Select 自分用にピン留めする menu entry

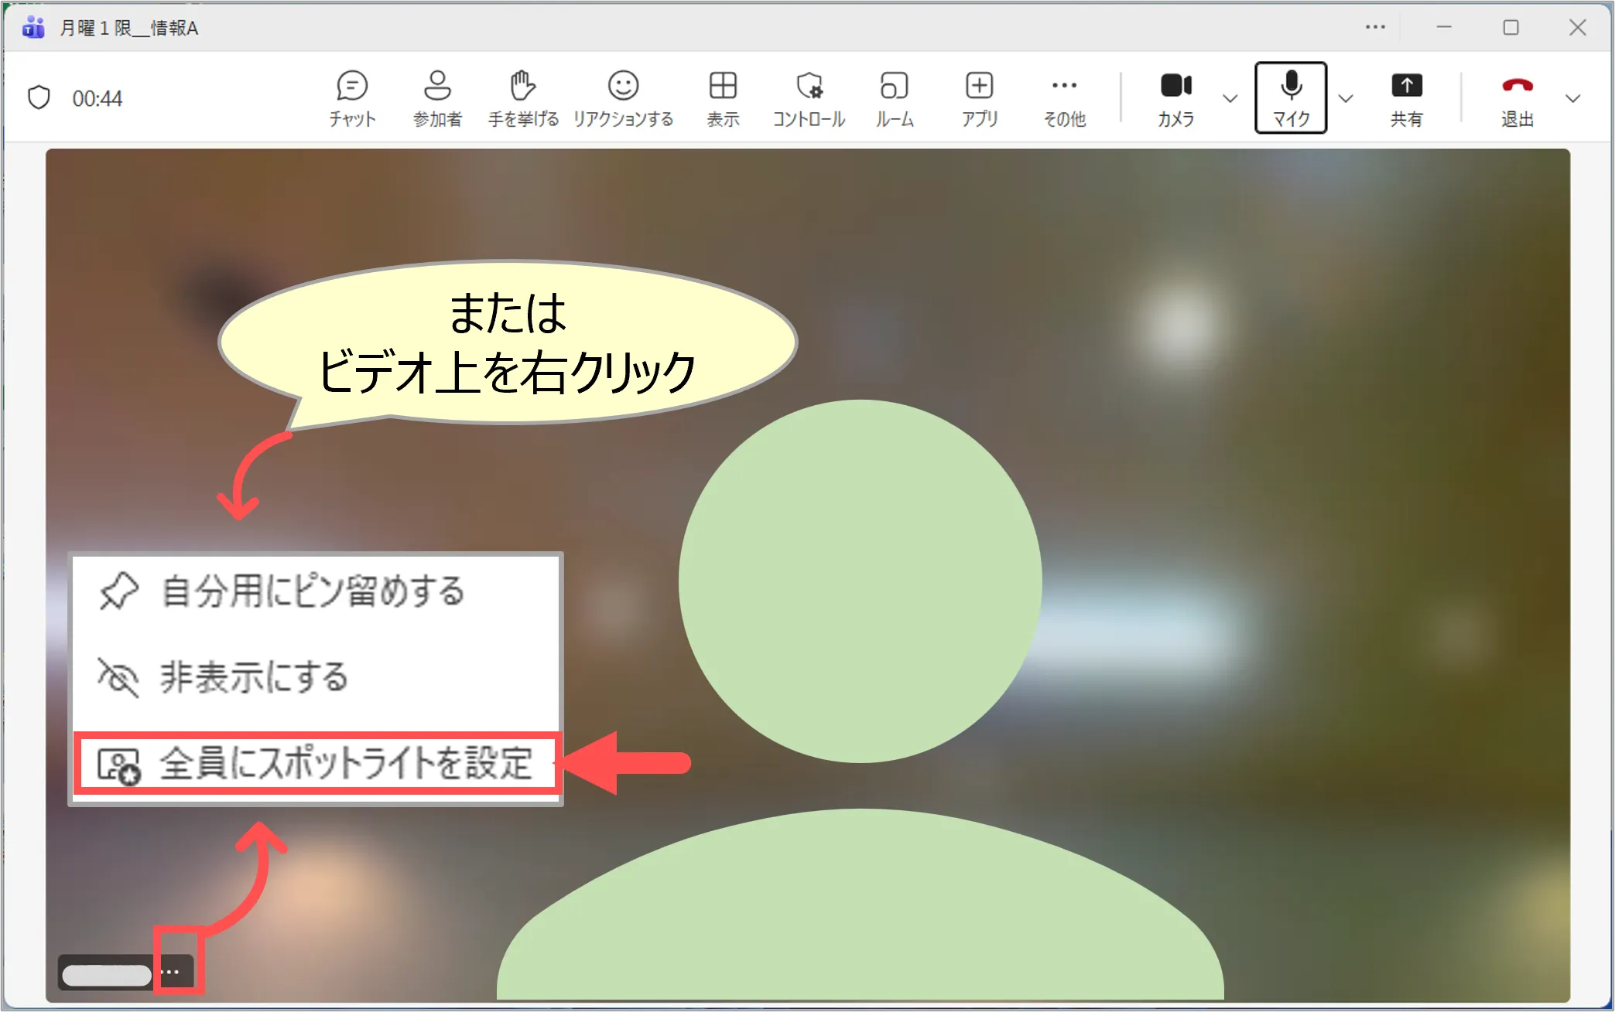pos(313,591)
